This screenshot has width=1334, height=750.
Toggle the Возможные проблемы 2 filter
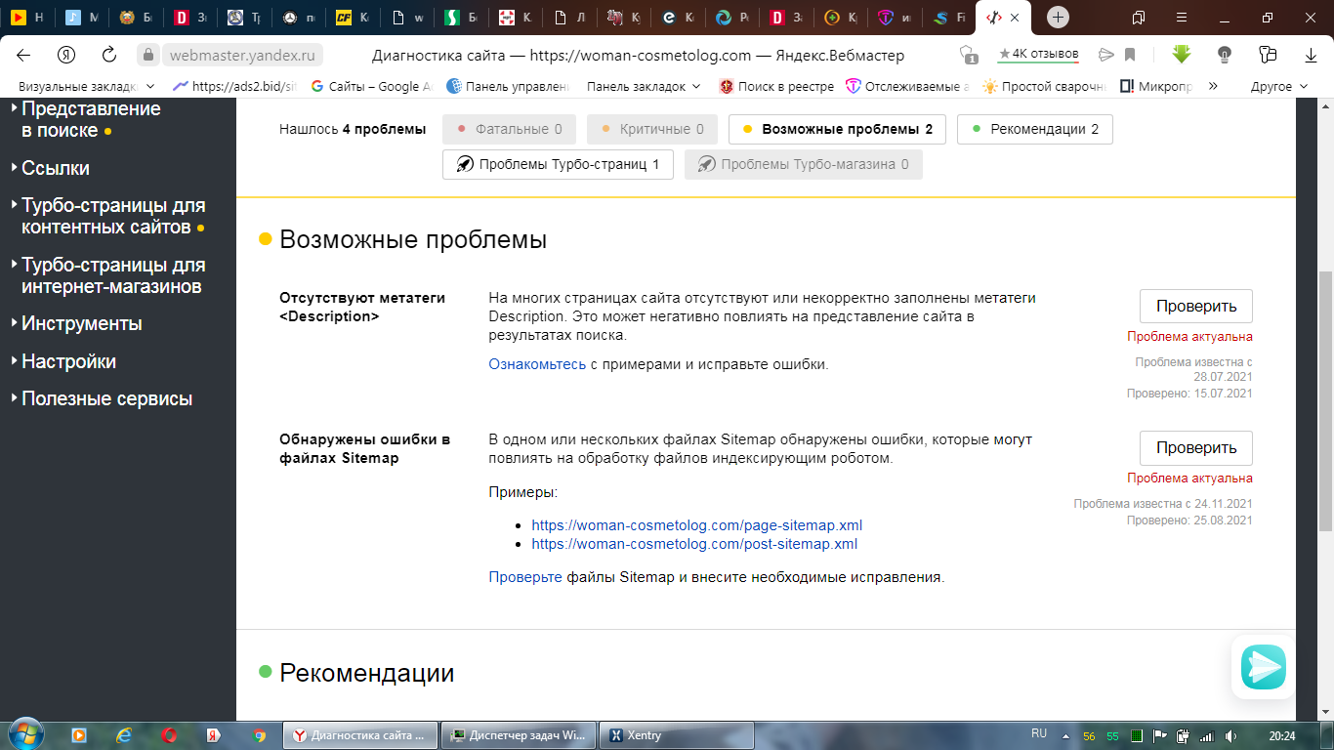(x=837, y=129)
